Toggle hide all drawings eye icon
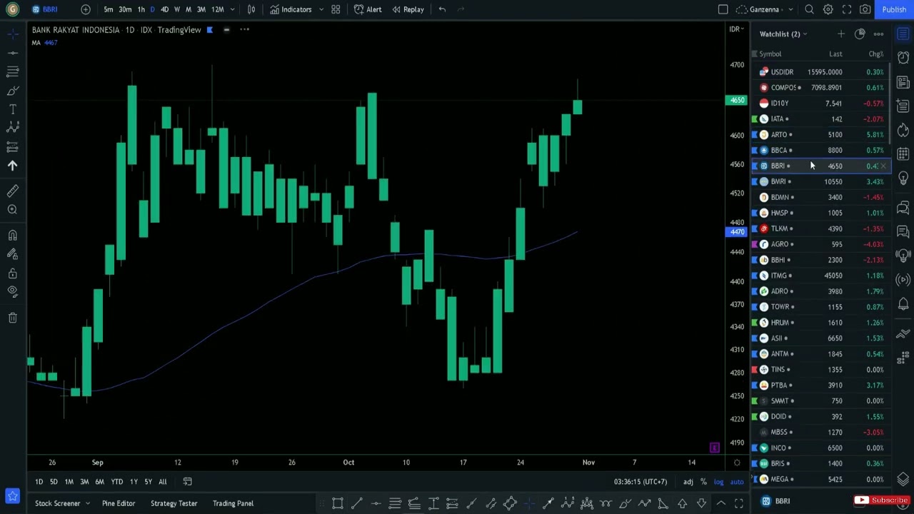This screenshot has width=914, height=514. (12, 291)
